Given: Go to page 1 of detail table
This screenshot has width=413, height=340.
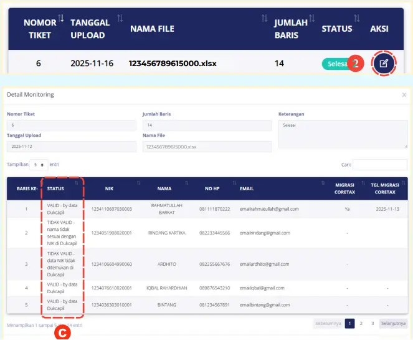Looking at the screenshot, I should pyautogui.click(x=349, y=323).
